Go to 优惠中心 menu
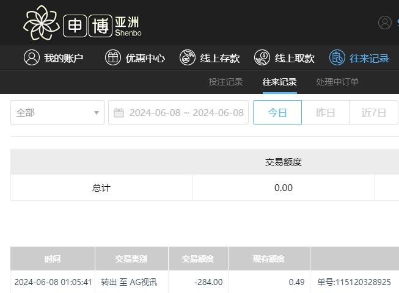The image size is (399, 293). 135,58
